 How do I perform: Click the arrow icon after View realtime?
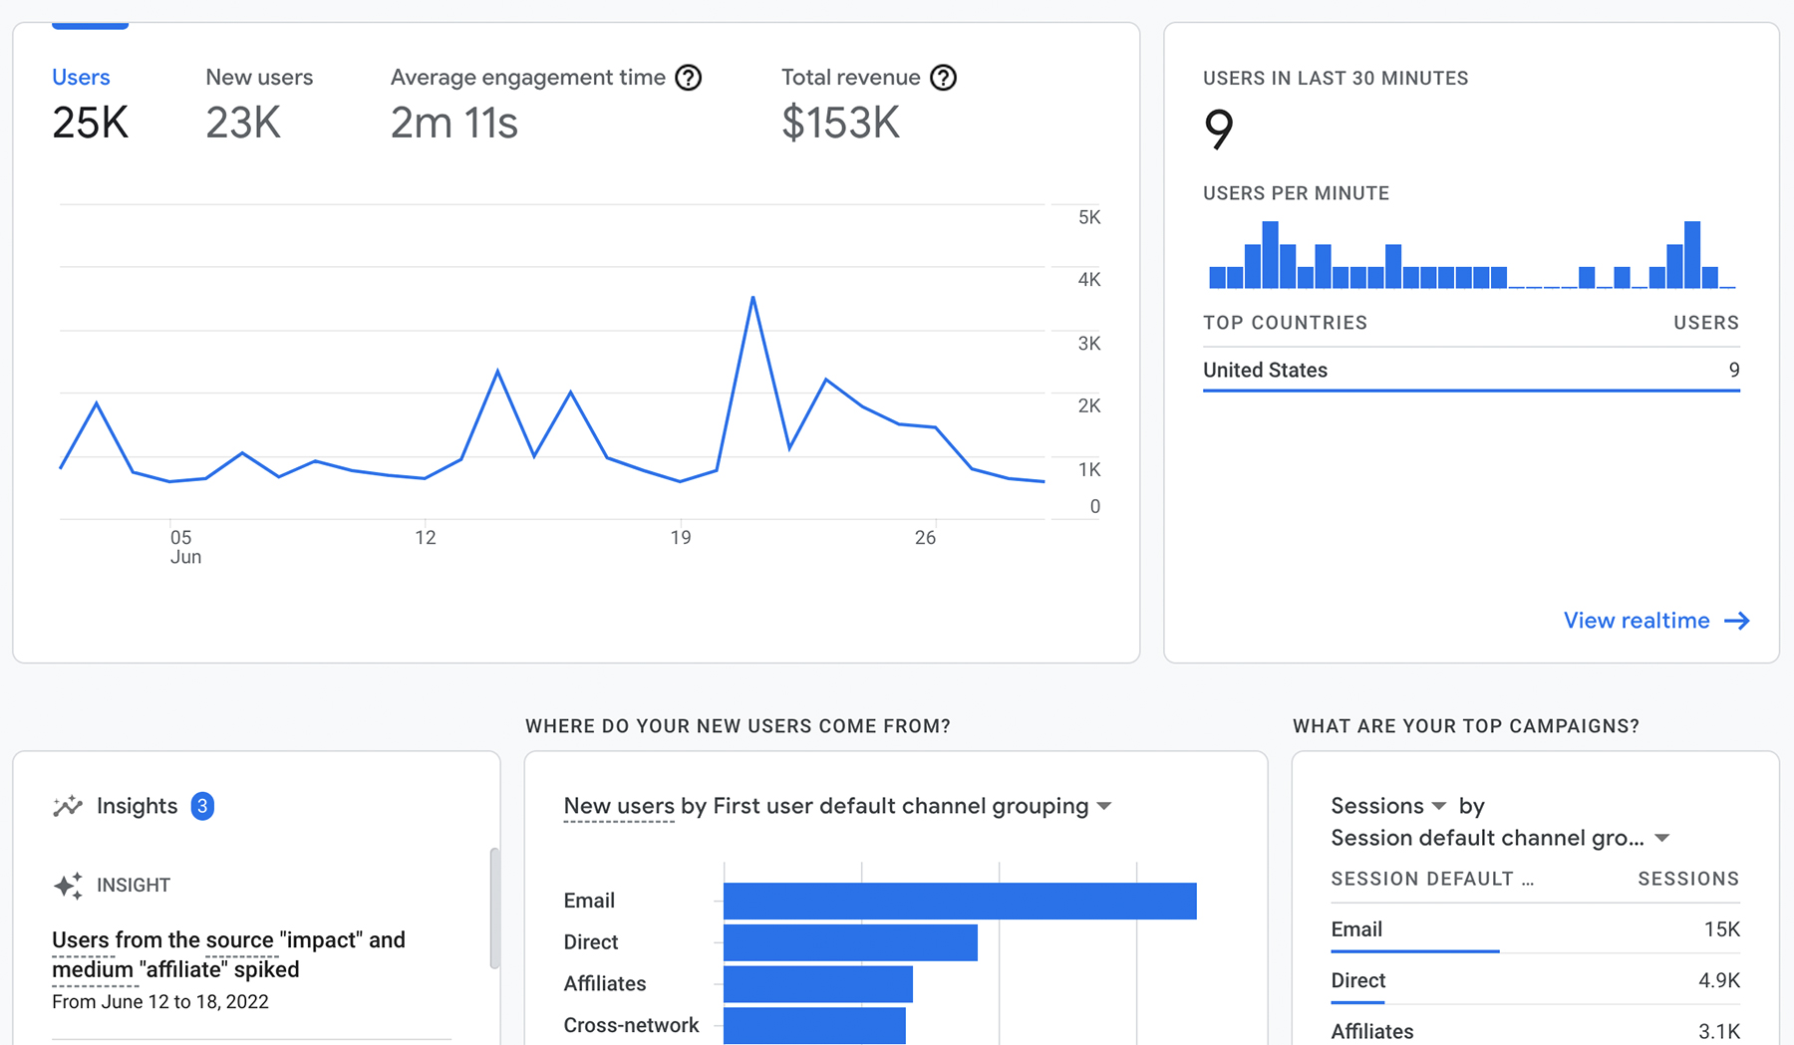tap(1737, 621)
